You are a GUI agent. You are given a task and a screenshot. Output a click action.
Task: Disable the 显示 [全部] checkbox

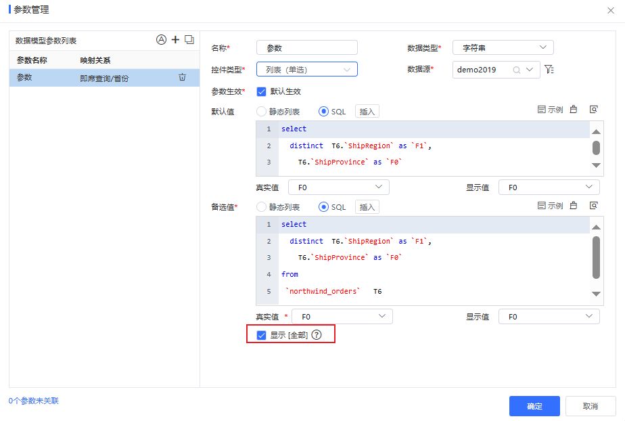[261, 334]
